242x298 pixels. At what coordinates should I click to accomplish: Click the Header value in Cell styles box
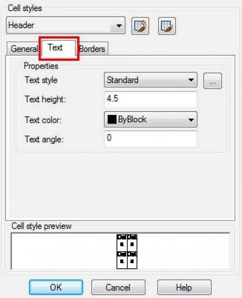[x=21, y=25]
